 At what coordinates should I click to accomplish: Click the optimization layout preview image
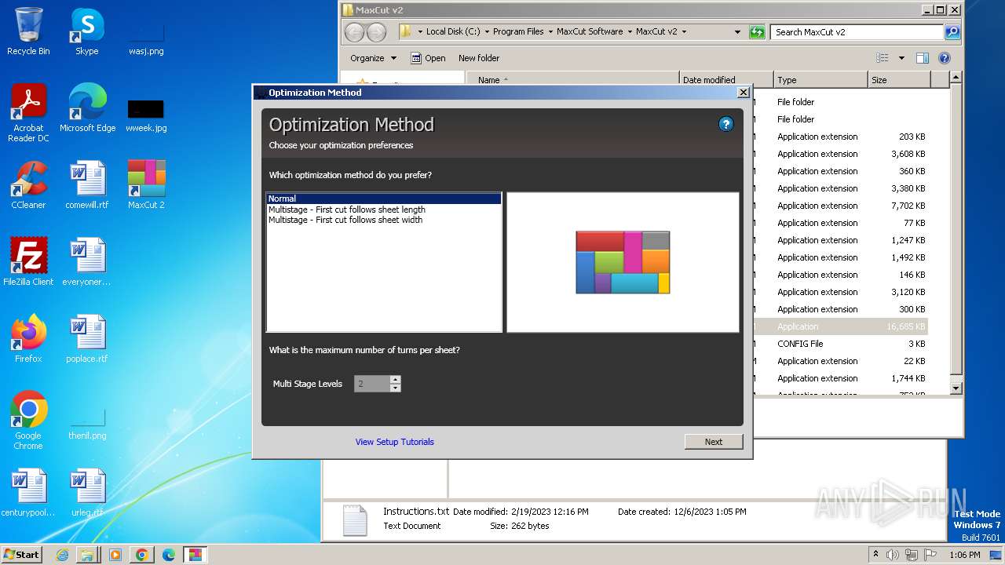623,262
